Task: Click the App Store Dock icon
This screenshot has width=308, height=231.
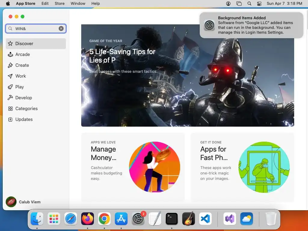Action: (x=121, y=219)
